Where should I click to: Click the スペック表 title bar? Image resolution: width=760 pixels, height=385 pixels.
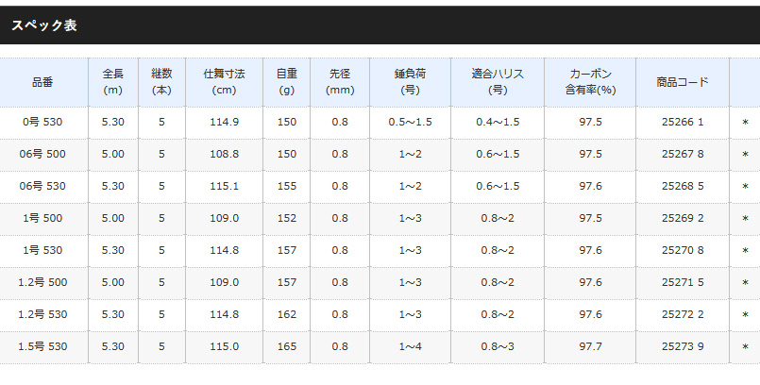click(380, 25)
